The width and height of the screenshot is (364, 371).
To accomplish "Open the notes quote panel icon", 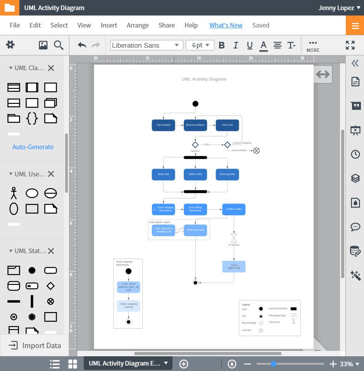I will click(355, 105).
